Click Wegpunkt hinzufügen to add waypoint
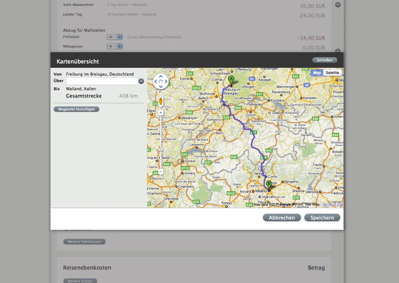 click(77, 109)
